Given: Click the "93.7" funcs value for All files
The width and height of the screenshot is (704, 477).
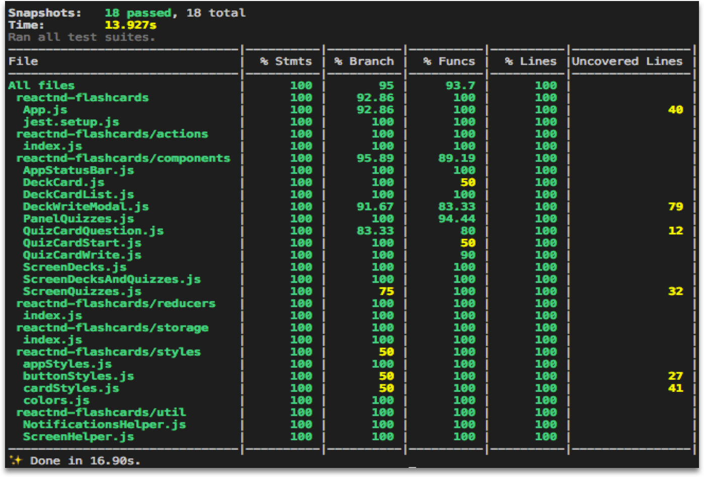Looking at the screenshot, I should pyautogui.click(x=460, y=86).
